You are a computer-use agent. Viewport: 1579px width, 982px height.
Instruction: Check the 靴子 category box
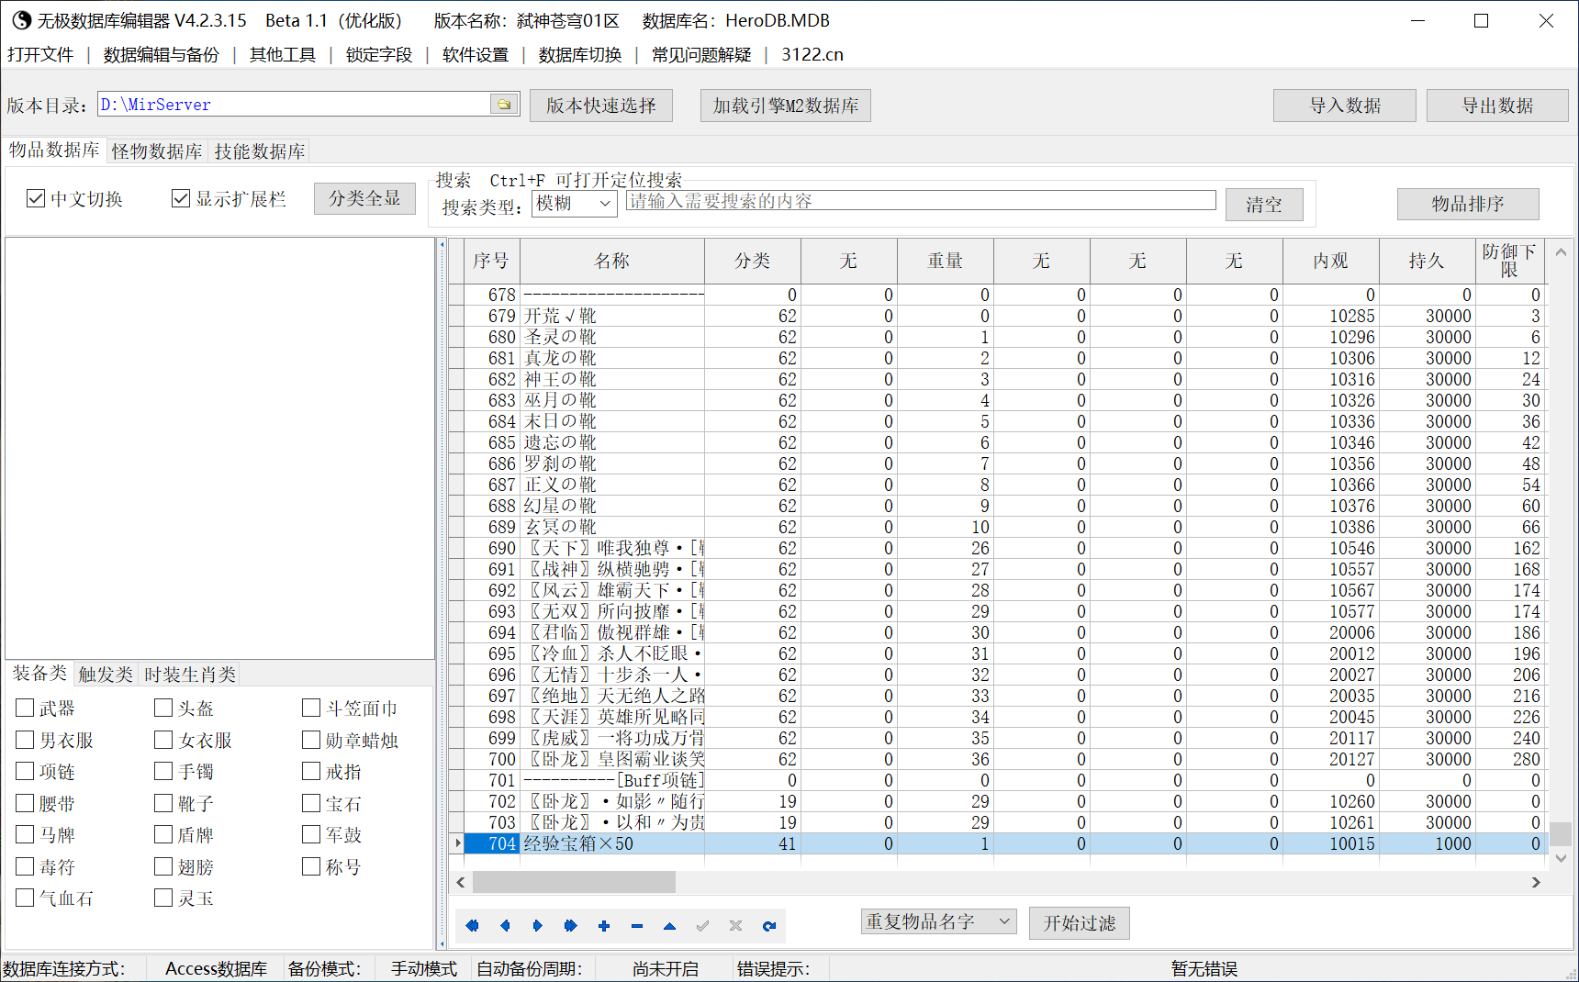163,803
